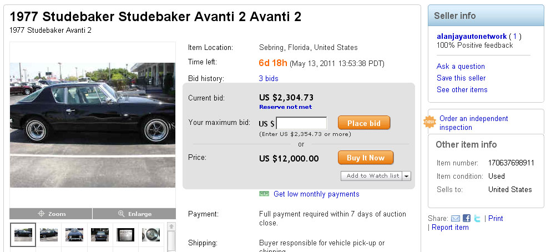The height and width of the screenshot is (252, 546).
Task: Click in the maximum bid input field
Action: (x=301, y=123)
